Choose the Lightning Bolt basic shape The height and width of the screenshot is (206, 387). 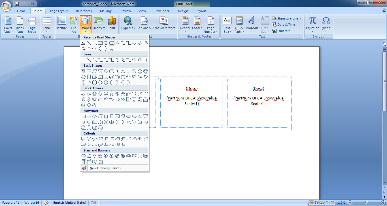140,77
